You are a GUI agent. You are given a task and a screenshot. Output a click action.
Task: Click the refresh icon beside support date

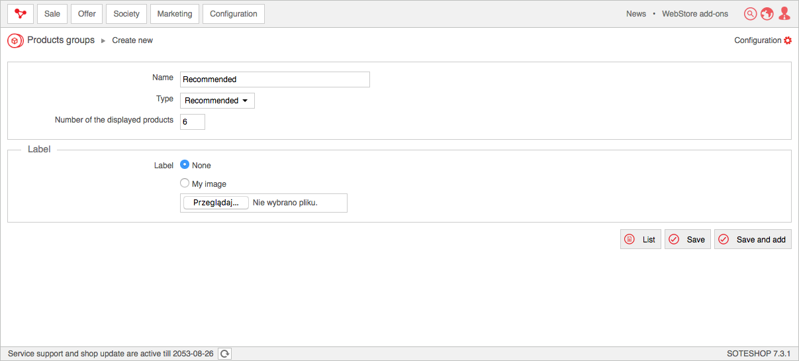pos(225,354)
